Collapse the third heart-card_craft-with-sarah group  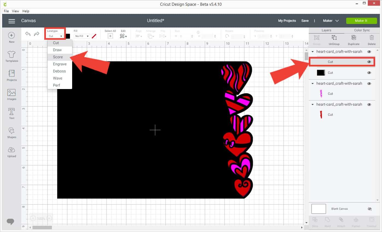coord(313,105)
